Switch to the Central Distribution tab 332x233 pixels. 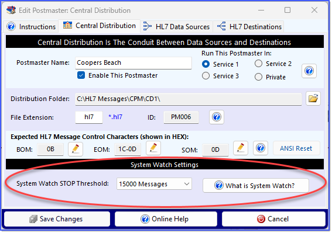tap(100, 26)
